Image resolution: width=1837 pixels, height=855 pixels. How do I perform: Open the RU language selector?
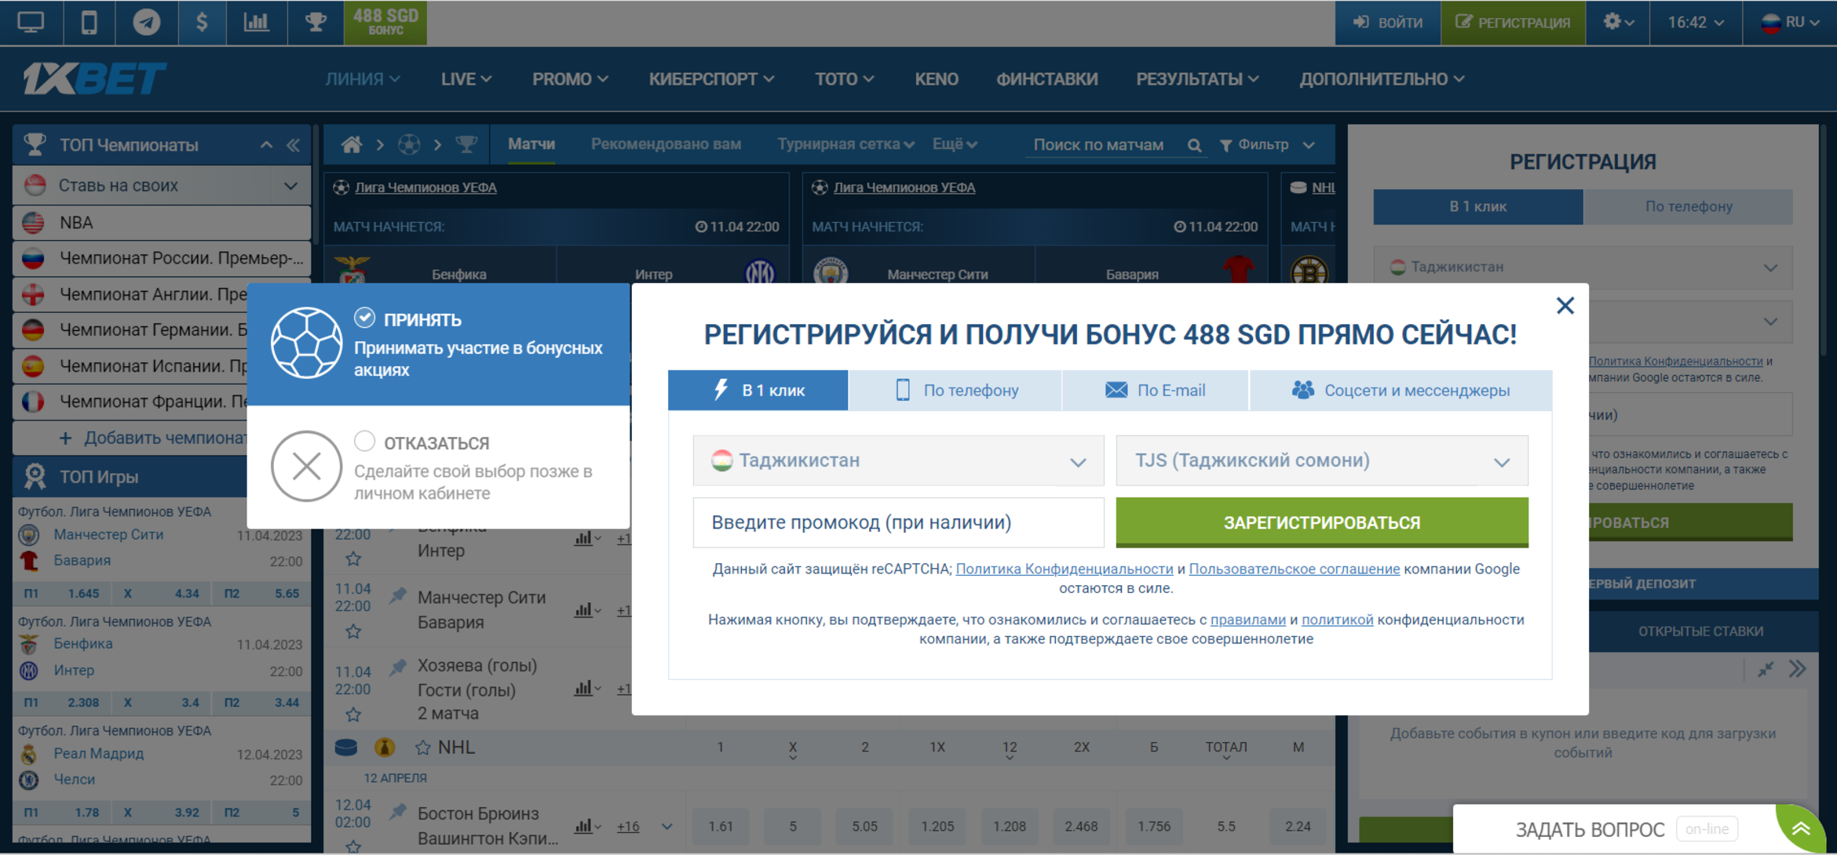coord(1790,22)
